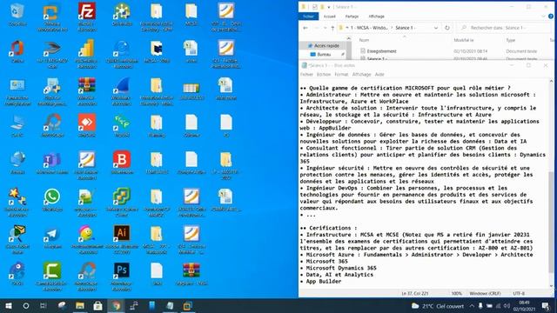The height and width of the screenshot is (313, 557).
Task: Open the taskbar clock and date
Action: [x=524, y=305]
